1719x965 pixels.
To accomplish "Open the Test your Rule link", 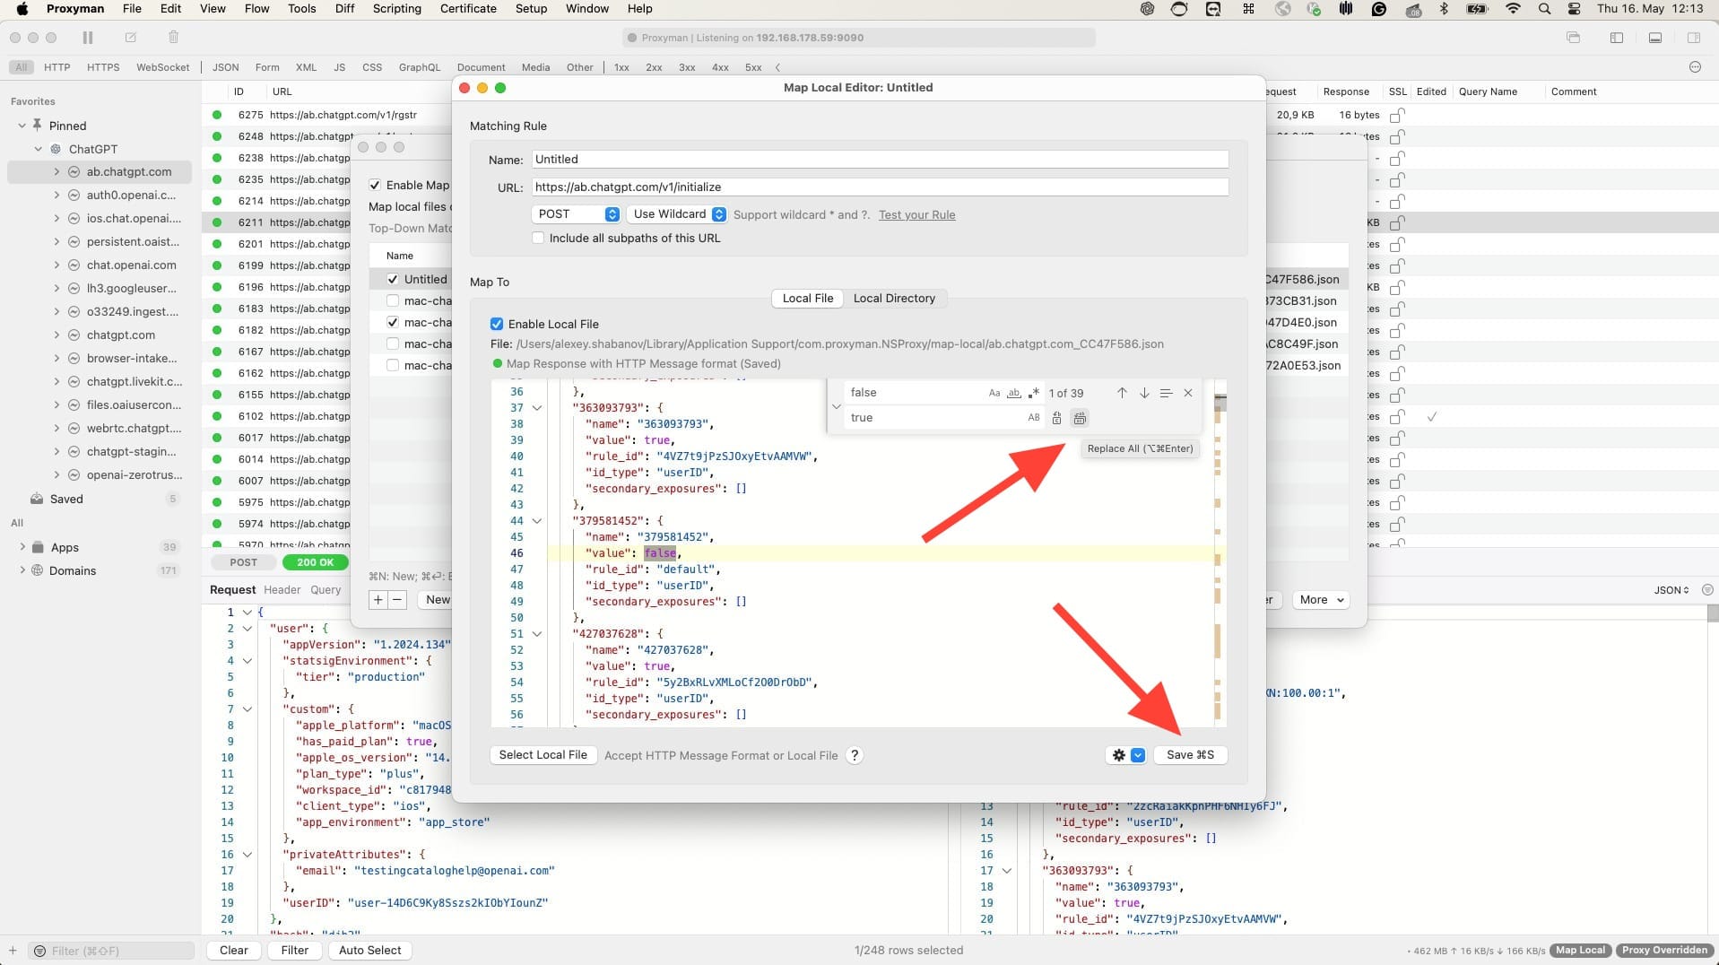I will click(x=916, y=215).
